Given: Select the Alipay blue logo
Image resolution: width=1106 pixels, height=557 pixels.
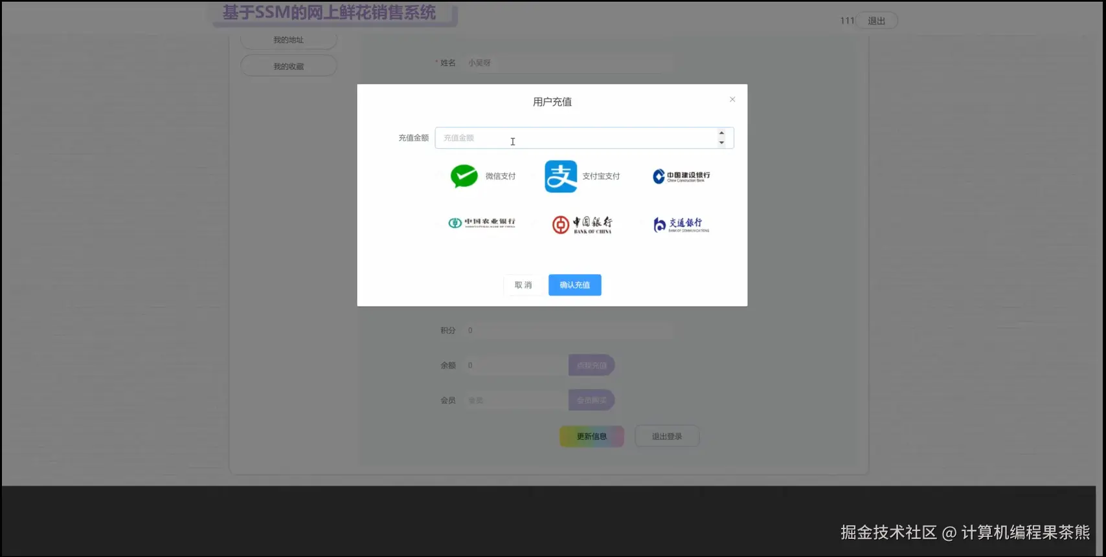Looking at the screenshot, I should 561,177.
